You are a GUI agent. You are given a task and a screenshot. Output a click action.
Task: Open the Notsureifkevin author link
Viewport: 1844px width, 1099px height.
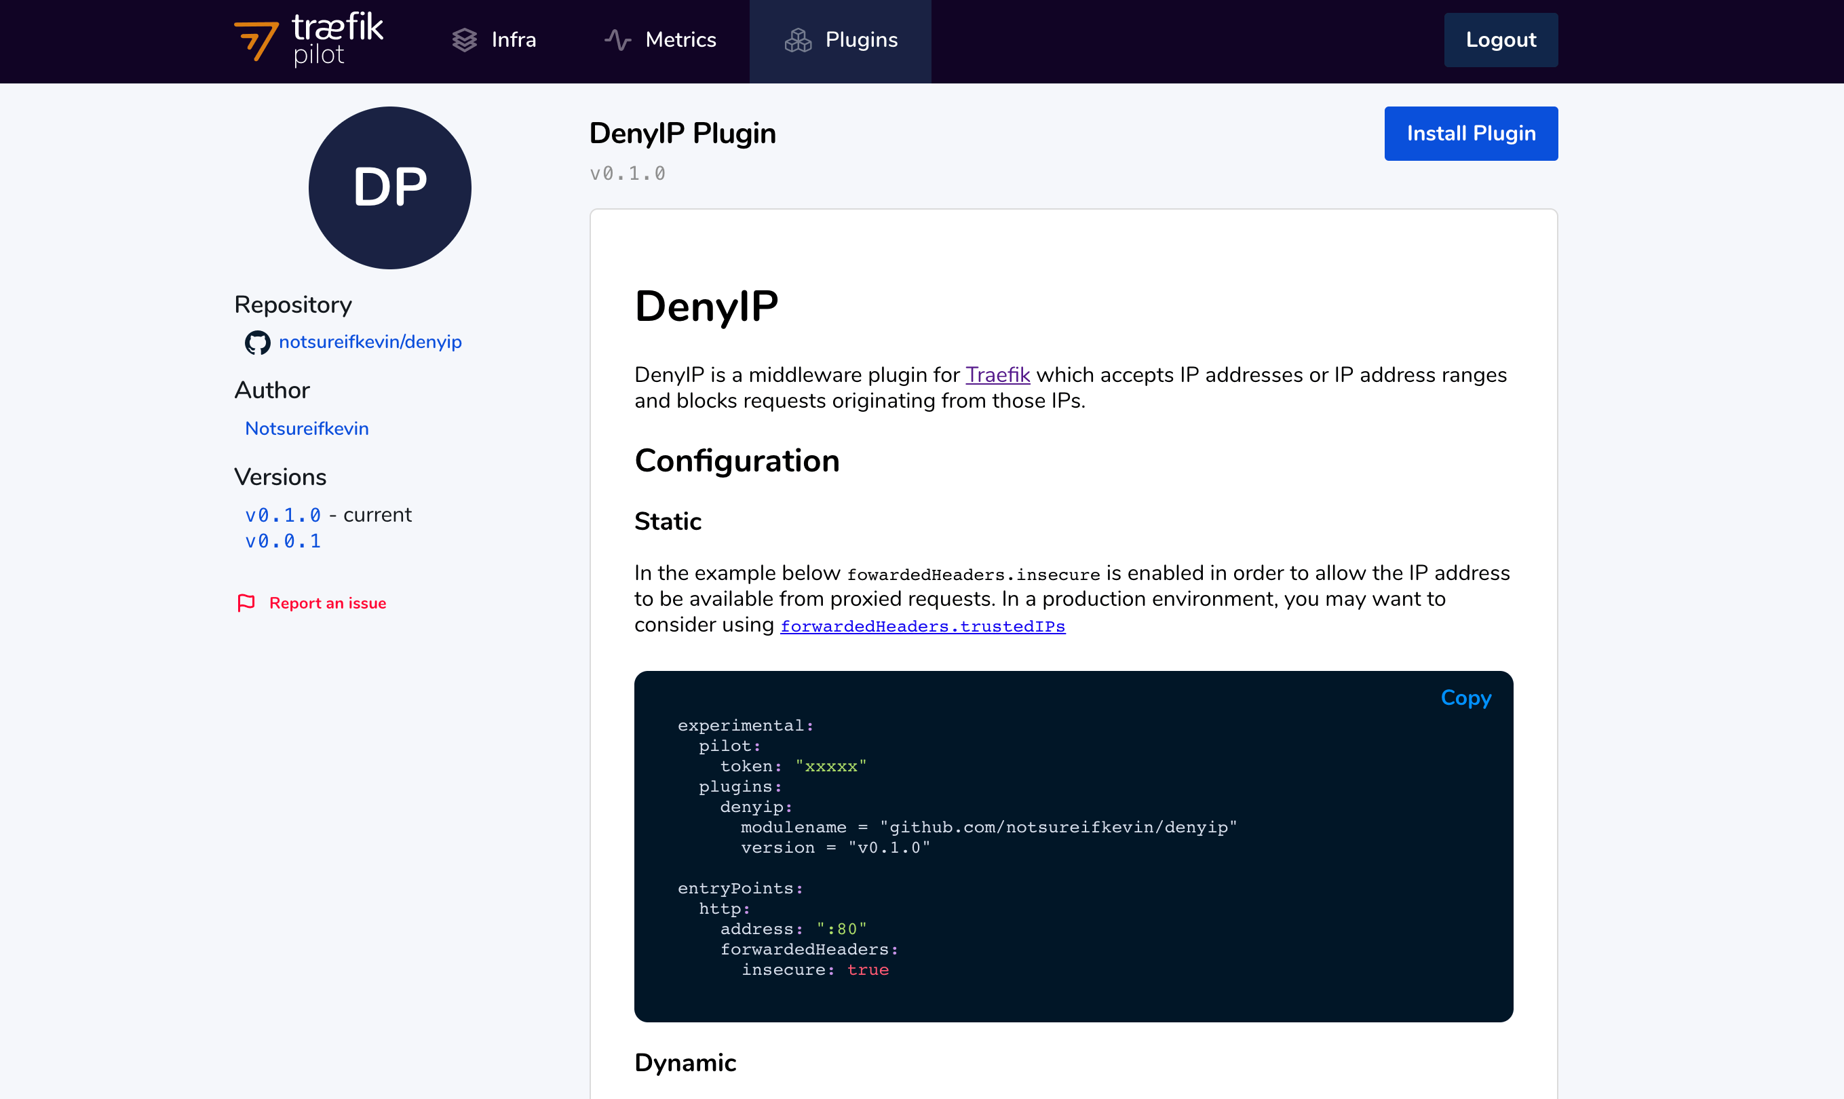pos(307,429)
